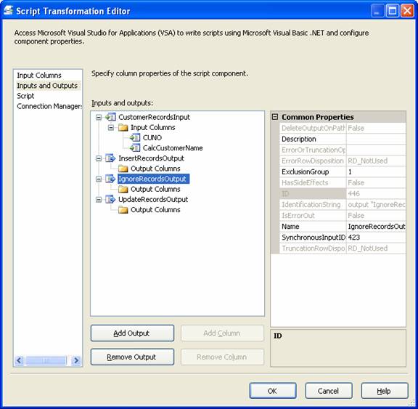Confirm the dialog with OK
418x409 pixels.
(x=273, y=391)
